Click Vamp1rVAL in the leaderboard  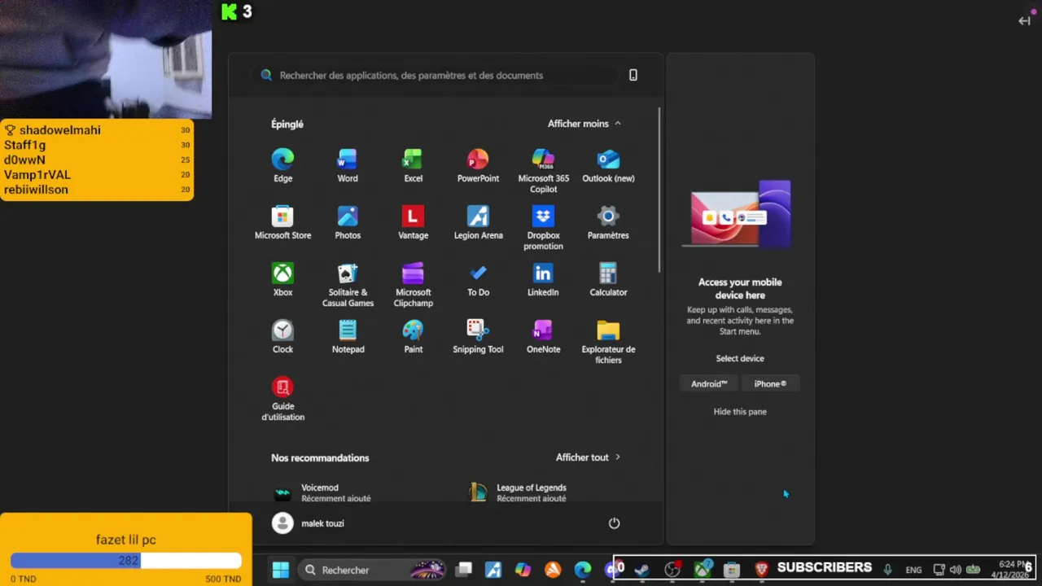(x=37, y=175)
